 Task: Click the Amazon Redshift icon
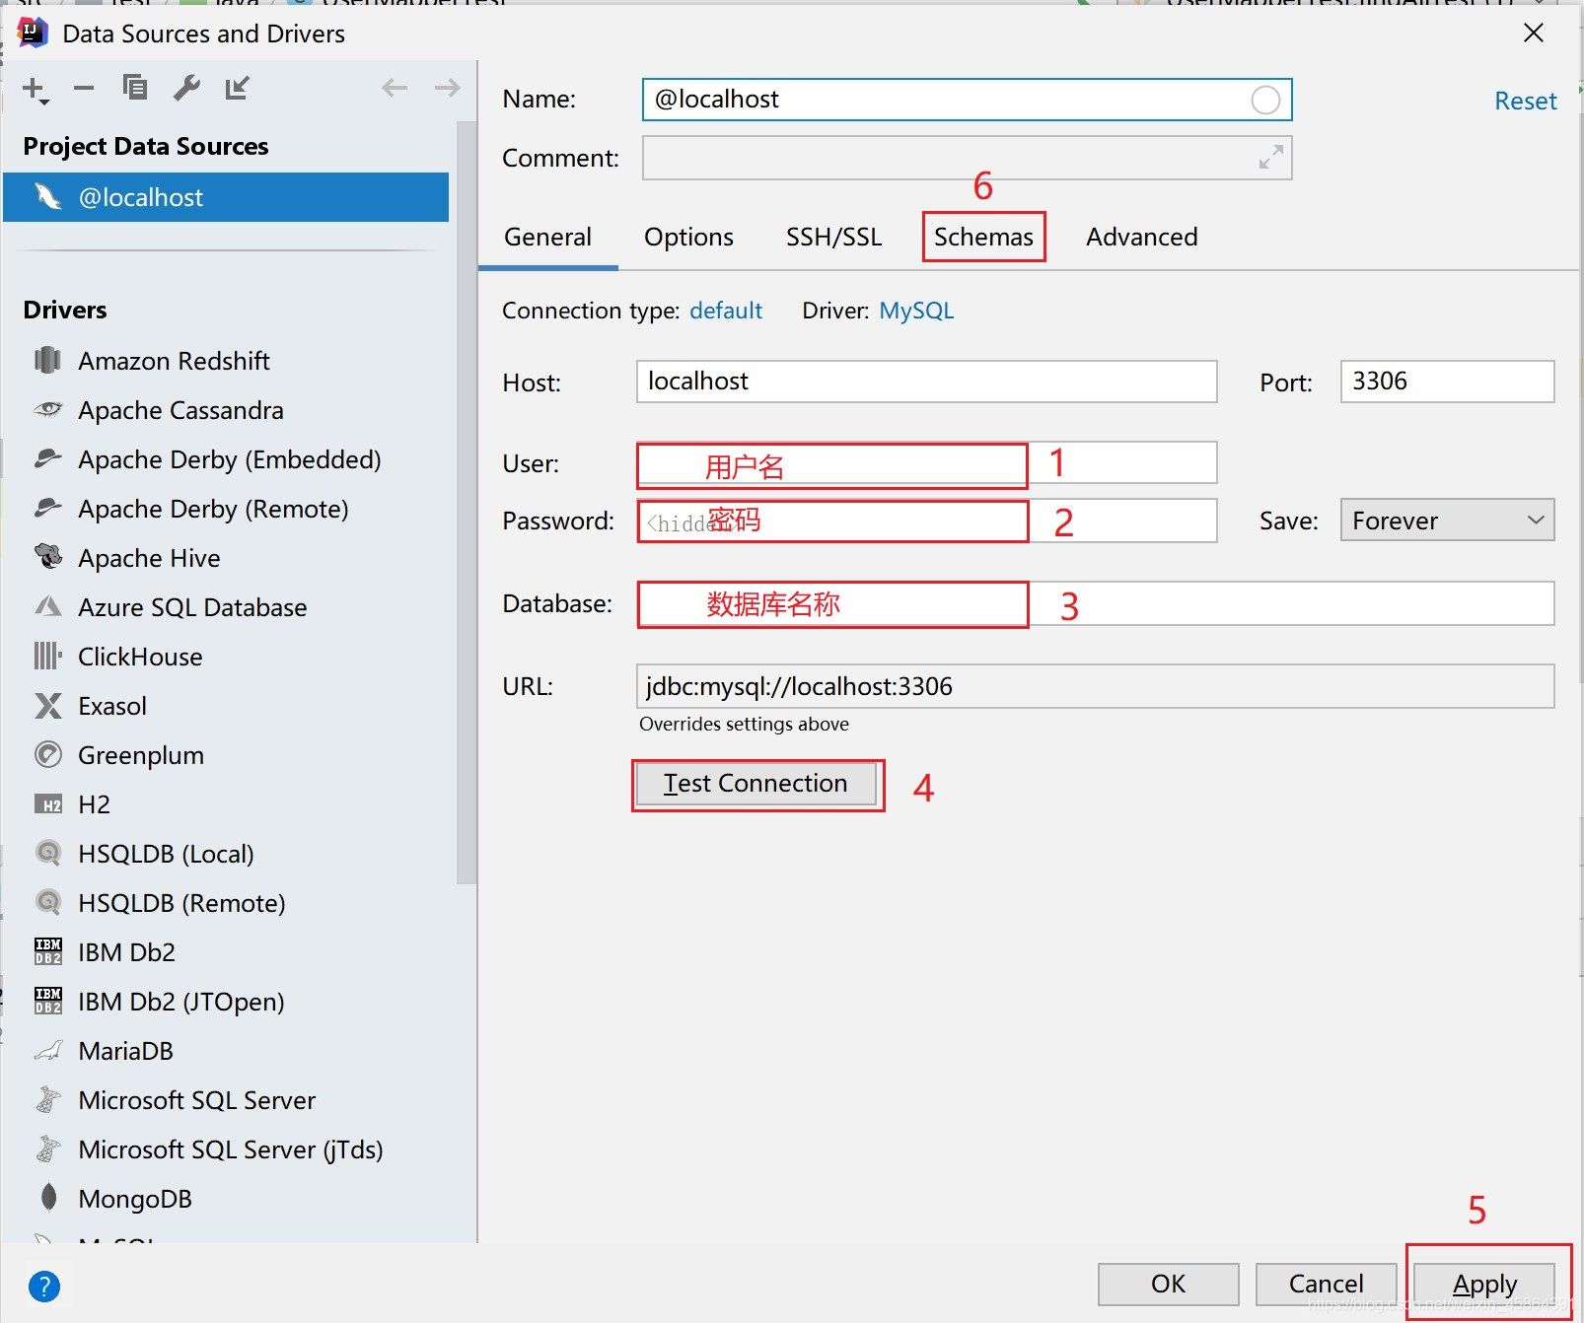[47, 360]
